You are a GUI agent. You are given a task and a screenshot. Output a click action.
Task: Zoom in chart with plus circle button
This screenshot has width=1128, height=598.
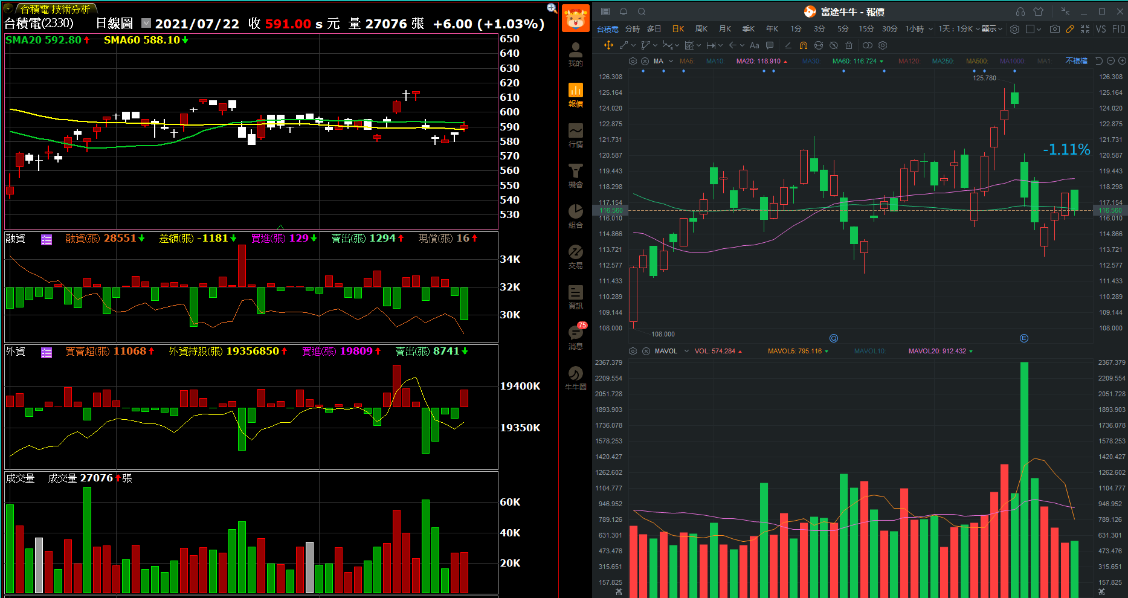tap(1122, 61)
